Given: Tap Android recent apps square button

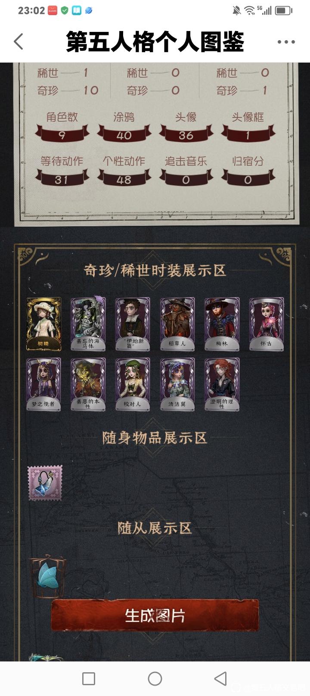Looking at the screenshot, I should 89,679.
